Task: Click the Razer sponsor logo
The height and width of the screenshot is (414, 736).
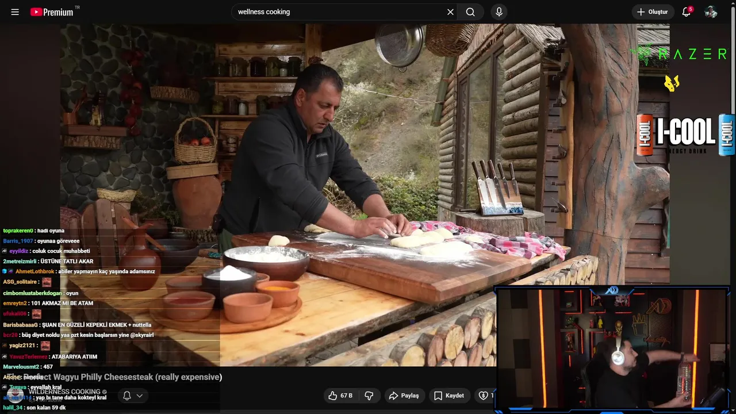Action: tap(679, 54)
